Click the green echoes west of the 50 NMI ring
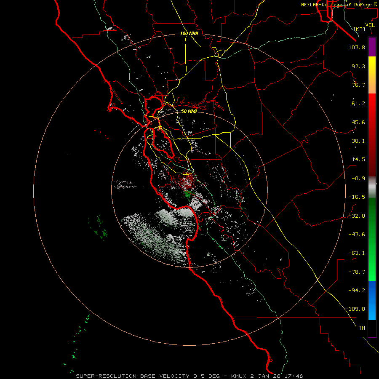The image size is (379, 379). tap(99, 227)
